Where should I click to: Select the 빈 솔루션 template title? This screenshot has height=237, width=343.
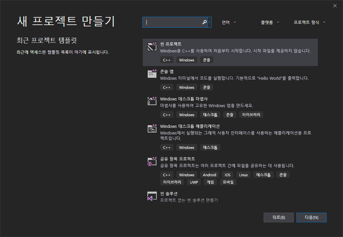tap(169, 194)
